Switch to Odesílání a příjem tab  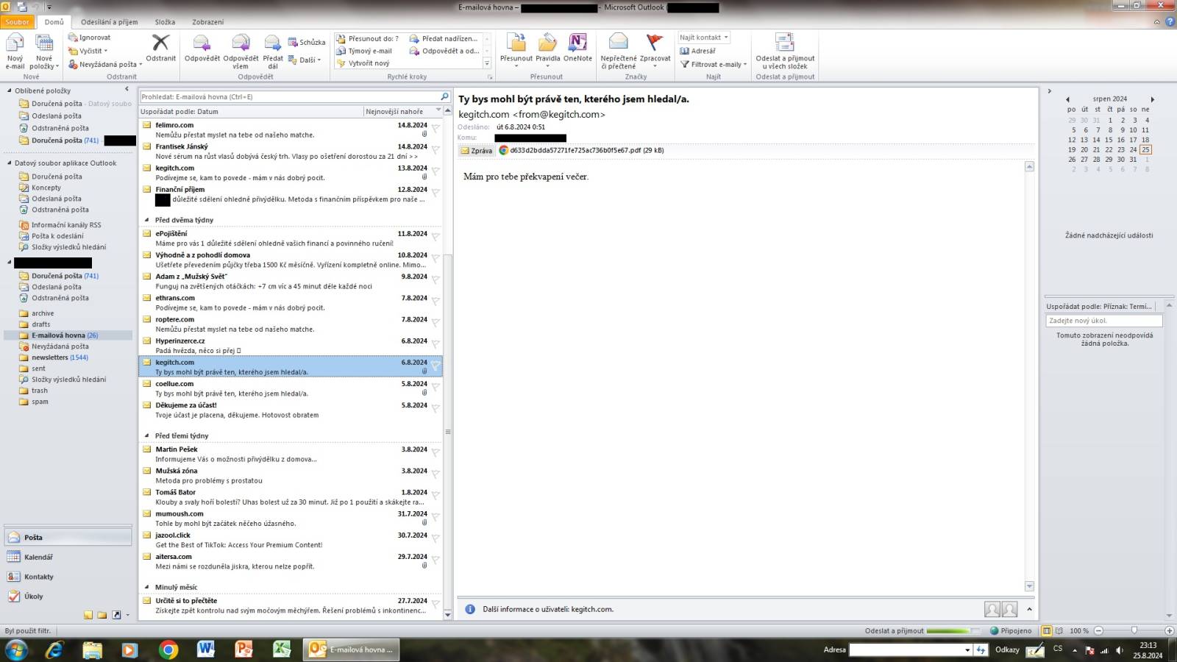tap(109, 22)
